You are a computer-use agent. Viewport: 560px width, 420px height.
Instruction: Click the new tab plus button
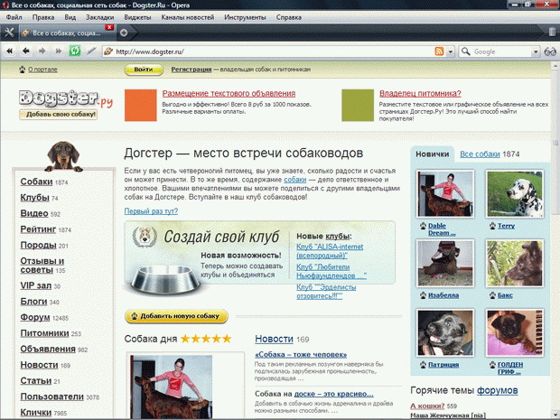(x=124, y=33)
